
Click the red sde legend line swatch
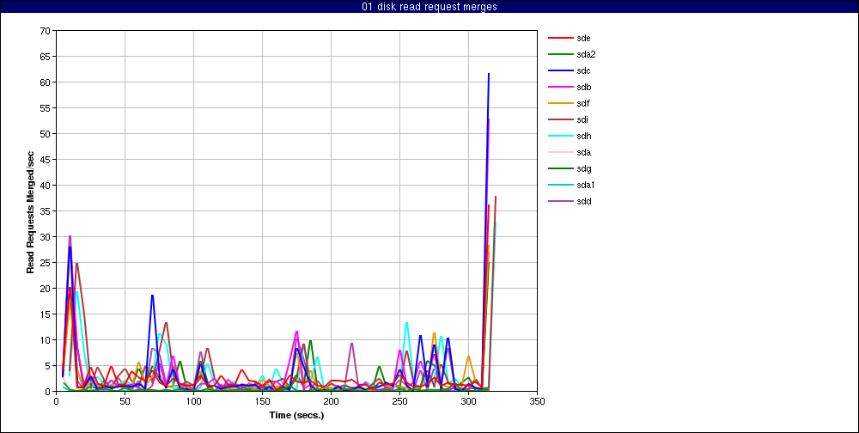[x=559, y=38]
